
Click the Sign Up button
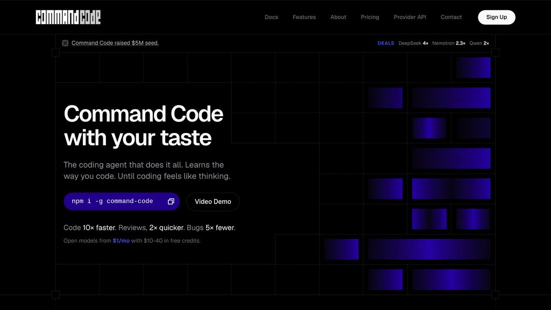pyautogui.click(x=497, y=17)
